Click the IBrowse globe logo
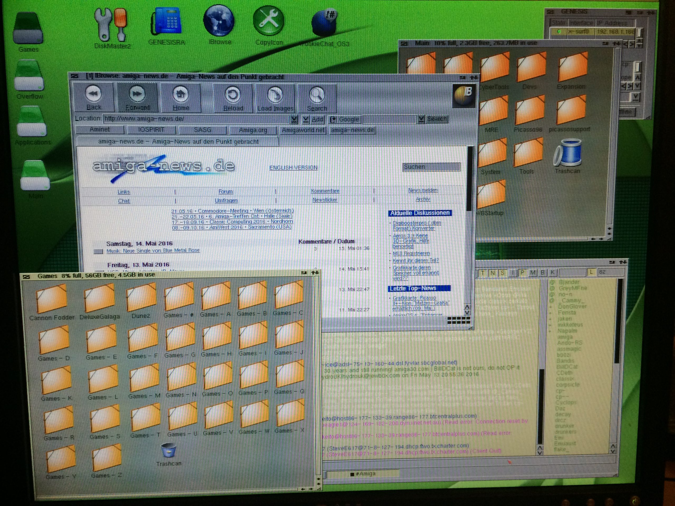 click(464, 96)
